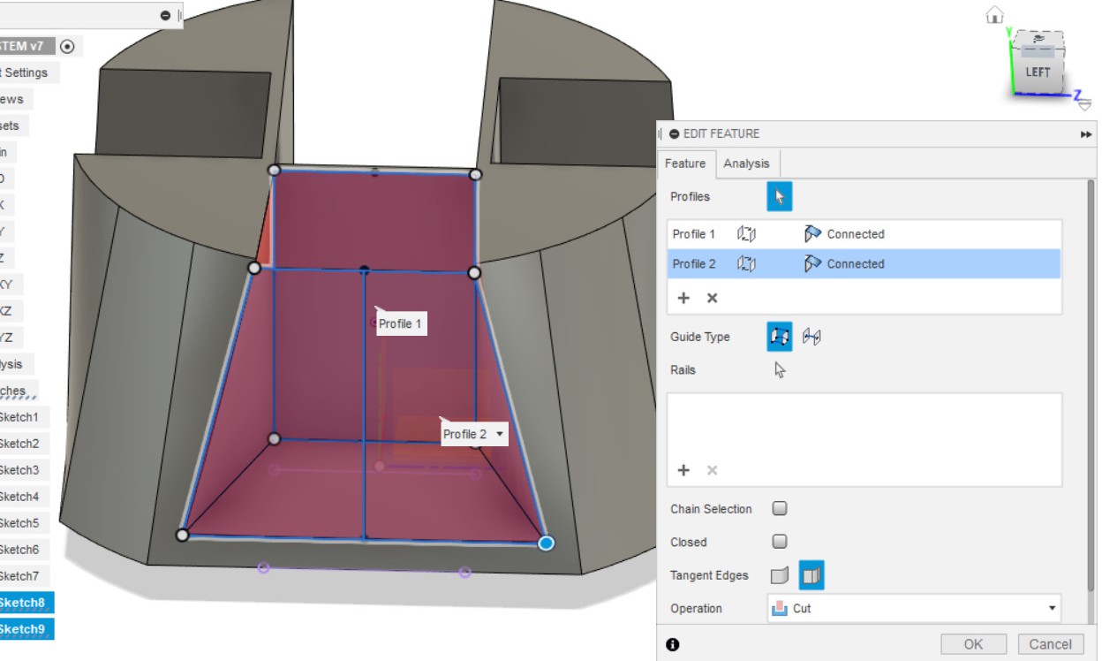Click the add profile plus icon
Viewport: 1102px width, 661px height.
tap(683, 299)
